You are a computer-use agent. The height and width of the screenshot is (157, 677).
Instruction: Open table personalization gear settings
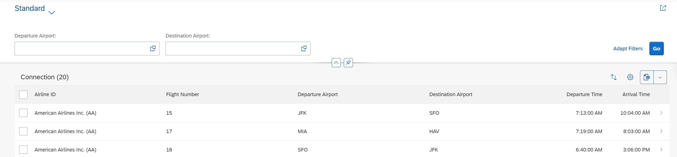tap(630, 77)
